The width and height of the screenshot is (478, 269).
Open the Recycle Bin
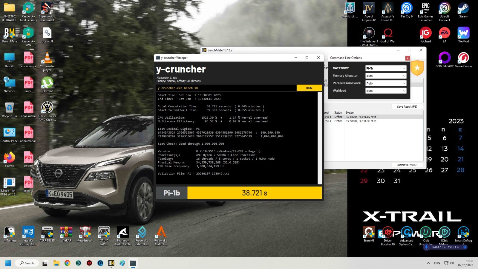point(9,110)
